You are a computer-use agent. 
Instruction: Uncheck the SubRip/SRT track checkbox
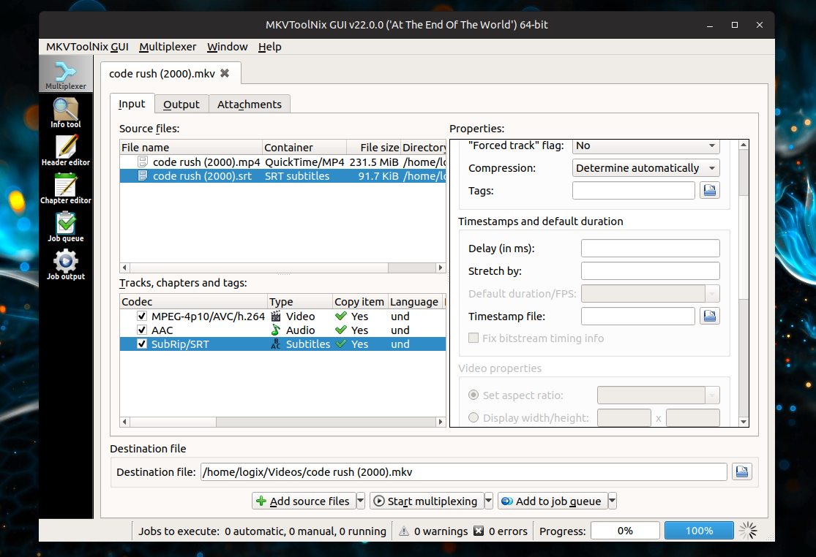[141, 344]
